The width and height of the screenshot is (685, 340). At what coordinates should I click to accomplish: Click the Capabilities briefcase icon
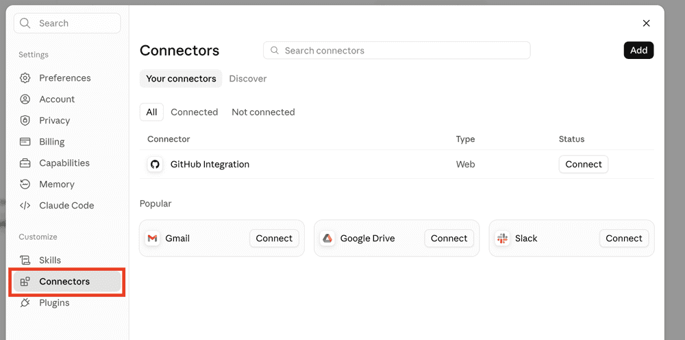point(25,163)
